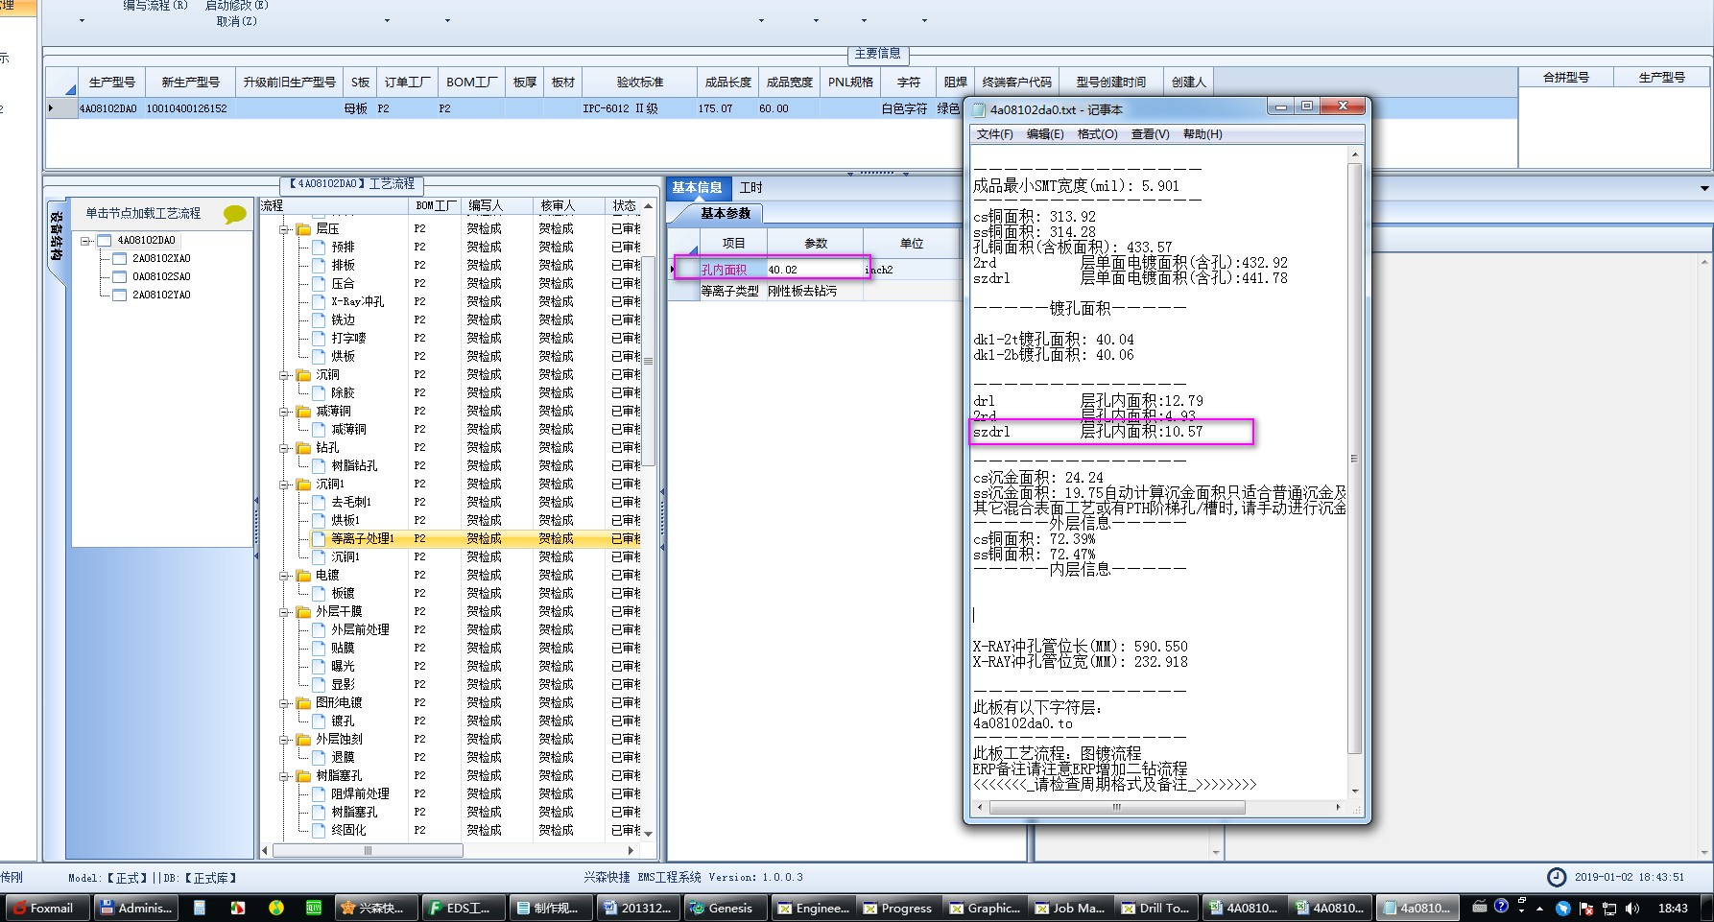Click the 2A08102XA0 node icon
The height and width of the screenshot is (922, 1714).
[120, 259]
